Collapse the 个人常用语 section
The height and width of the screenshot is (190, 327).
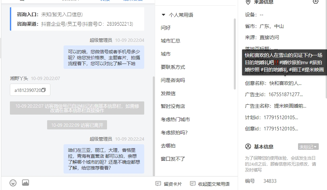click(163, 15)
